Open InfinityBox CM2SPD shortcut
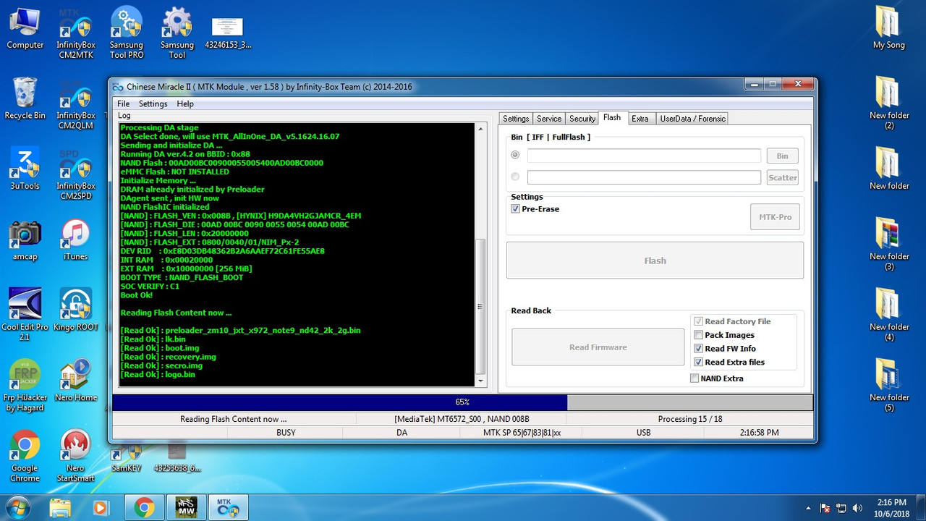 76,175
